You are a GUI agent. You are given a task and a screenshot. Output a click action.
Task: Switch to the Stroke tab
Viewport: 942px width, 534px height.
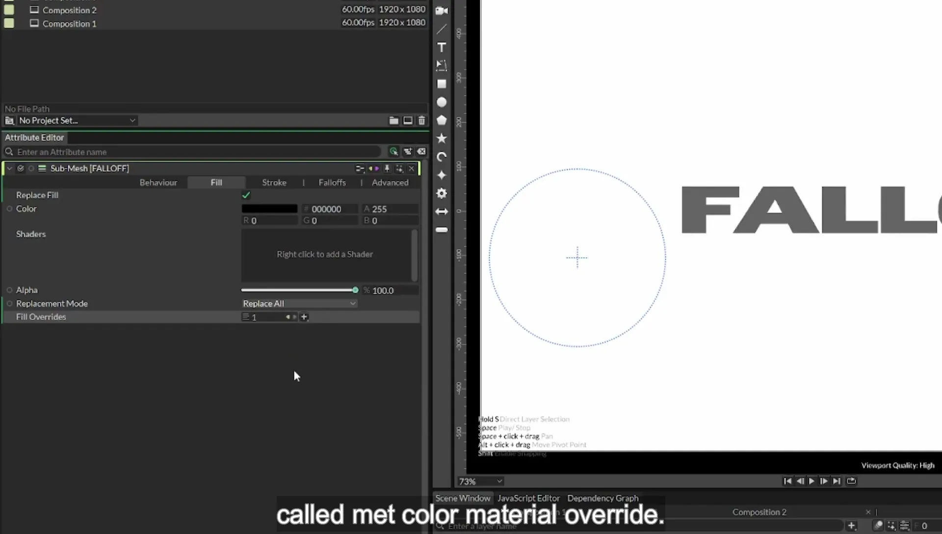pyautogui.click(x=274, y=183)
